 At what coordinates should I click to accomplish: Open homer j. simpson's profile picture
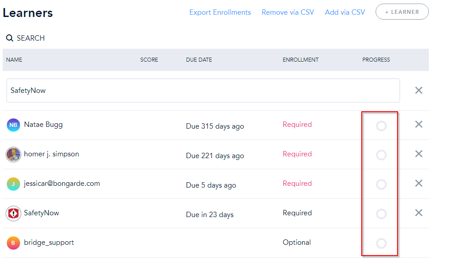pyautogui.click(x=13, y=155)
